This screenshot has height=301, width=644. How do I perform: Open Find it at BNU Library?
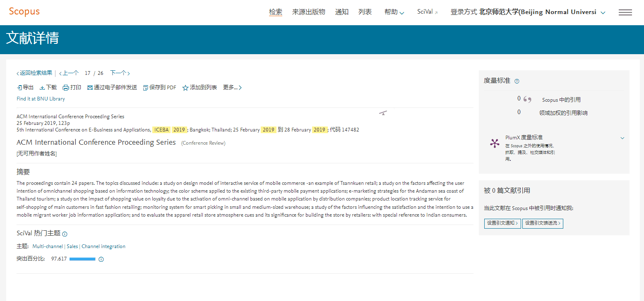(41, 99)
